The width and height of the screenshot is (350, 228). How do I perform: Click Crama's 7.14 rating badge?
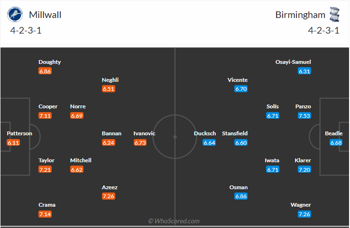pyautogui.click(x=45, y=214)
